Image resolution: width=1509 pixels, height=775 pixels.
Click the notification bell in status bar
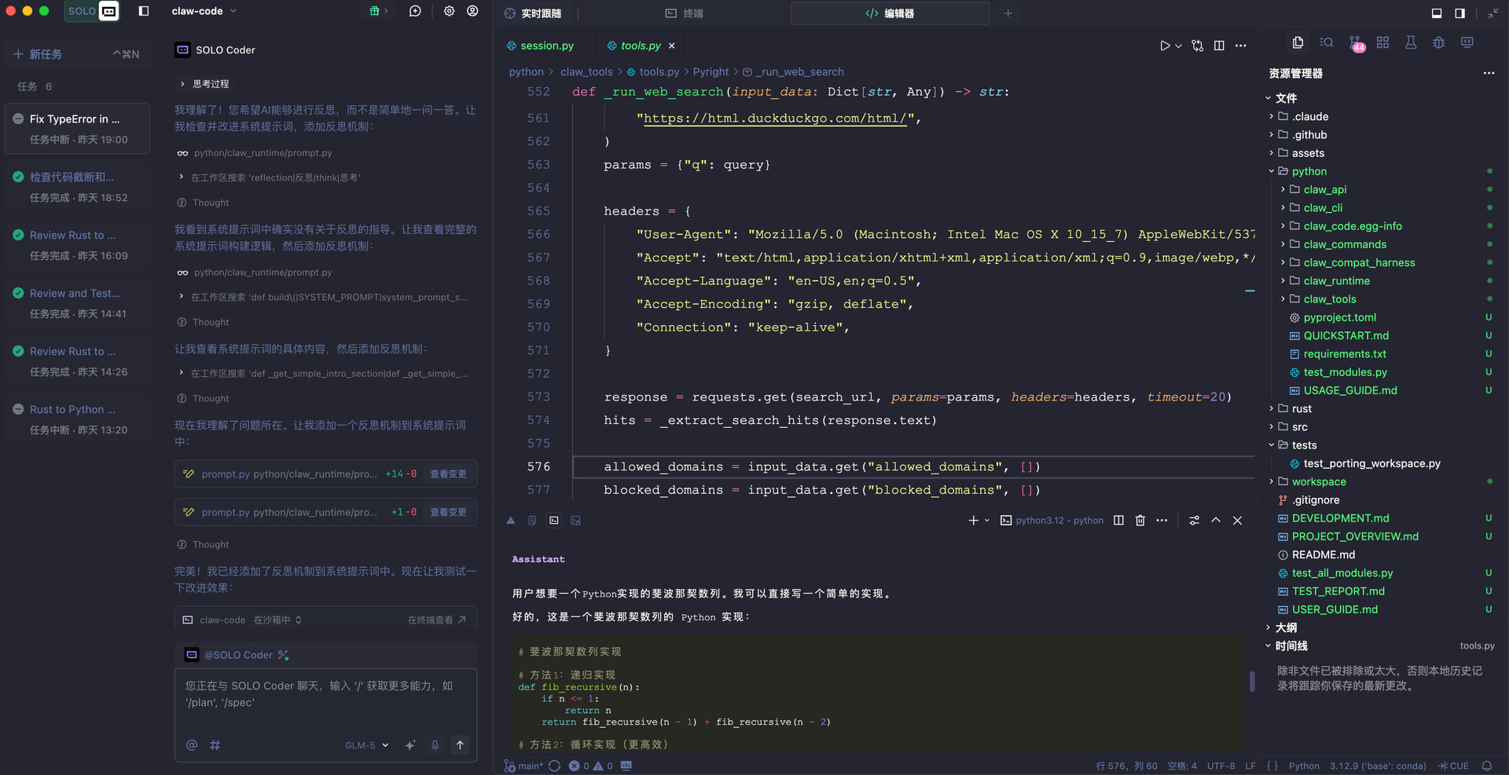1487,766
